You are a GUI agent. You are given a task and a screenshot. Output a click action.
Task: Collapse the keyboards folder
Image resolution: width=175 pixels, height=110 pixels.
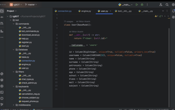click(14, 86)
